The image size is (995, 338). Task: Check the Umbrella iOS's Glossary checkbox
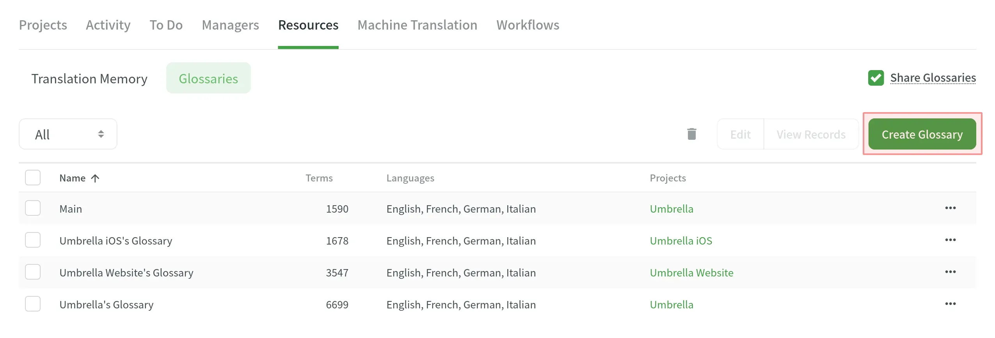[33, 240]
